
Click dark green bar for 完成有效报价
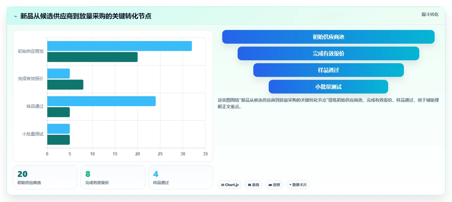point(65,85)
